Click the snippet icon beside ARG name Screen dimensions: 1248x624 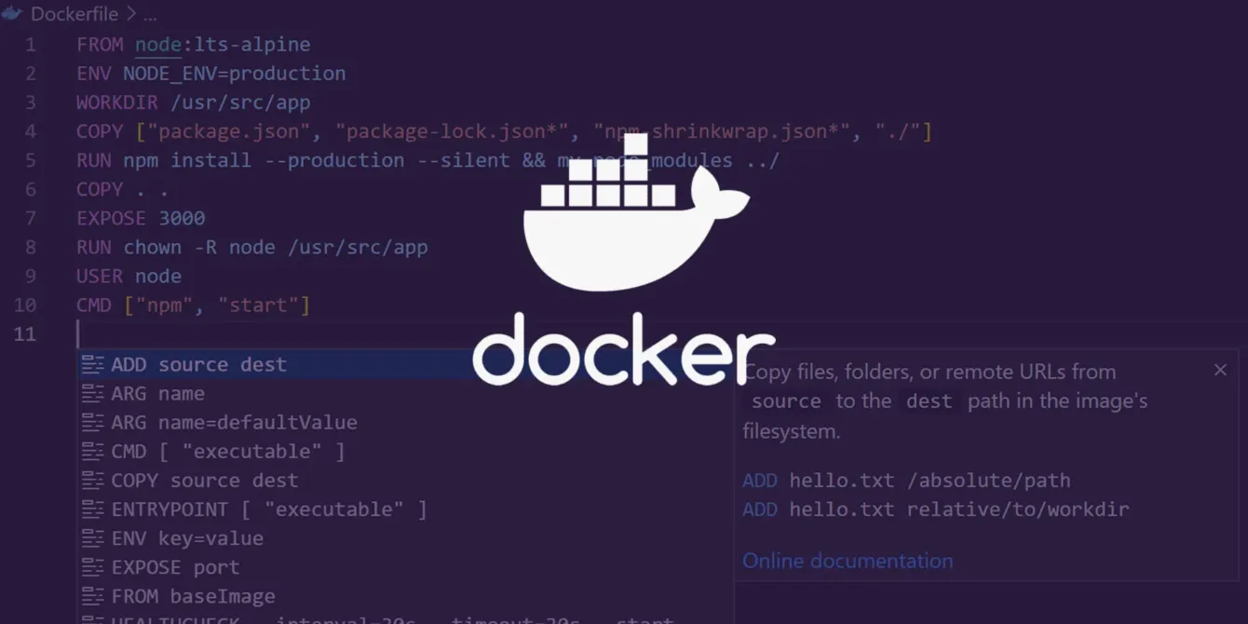click(x=93, y=393)
